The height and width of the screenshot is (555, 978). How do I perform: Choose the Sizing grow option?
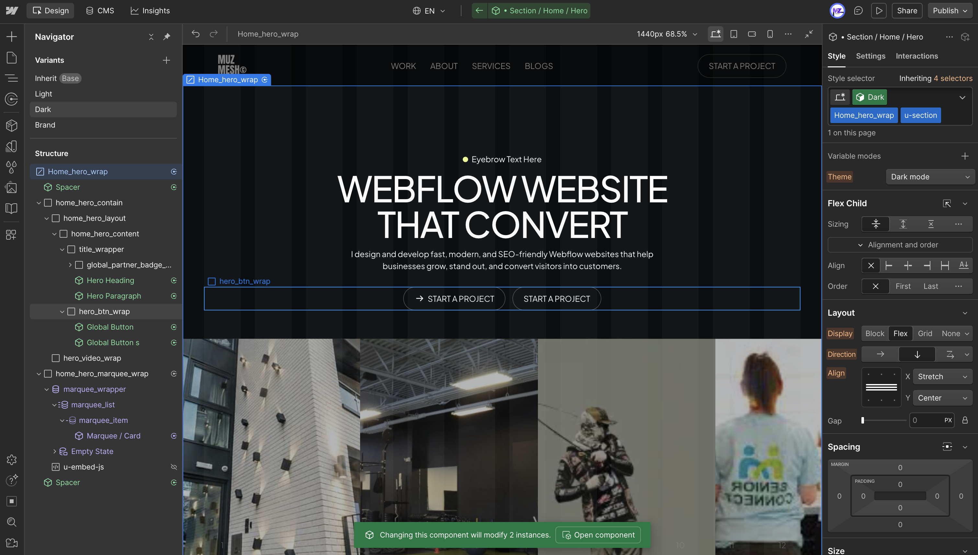(x=903, y=224)
